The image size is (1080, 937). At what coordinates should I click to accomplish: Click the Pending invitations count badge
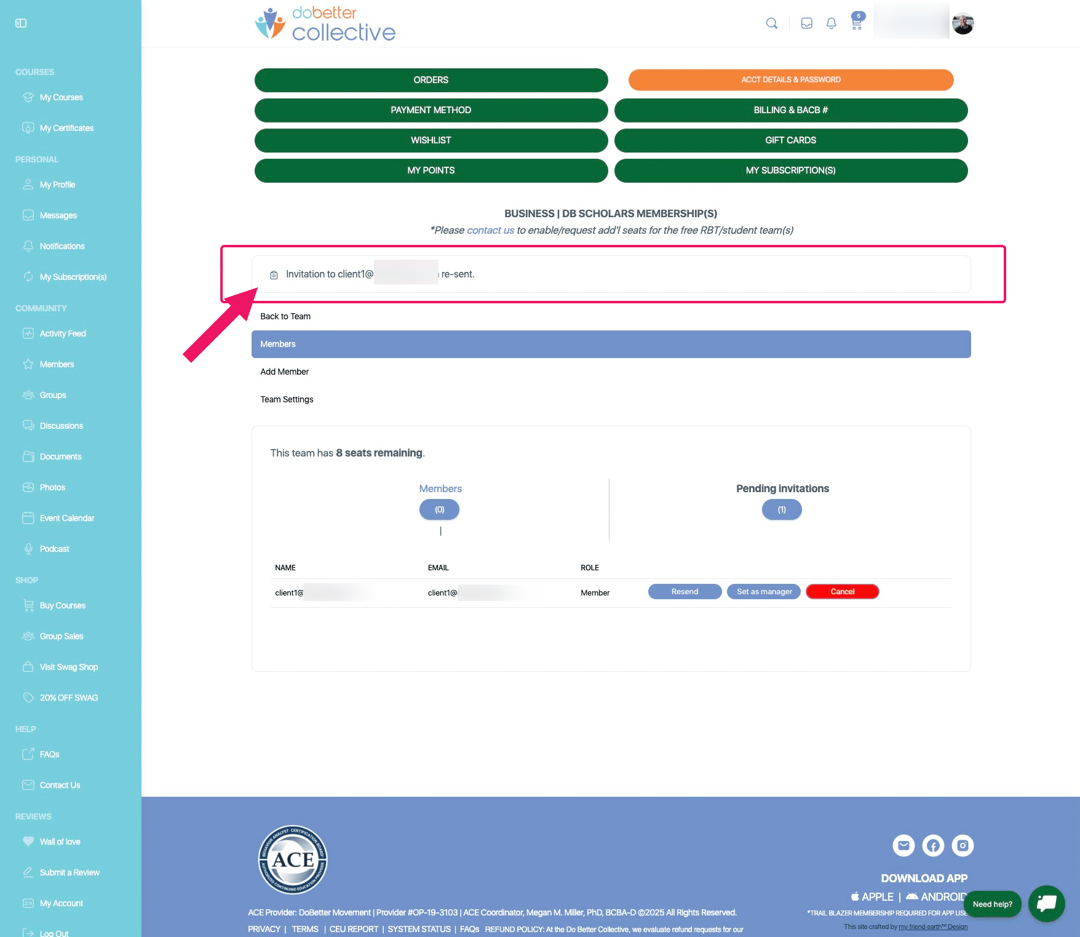(781, 509)
